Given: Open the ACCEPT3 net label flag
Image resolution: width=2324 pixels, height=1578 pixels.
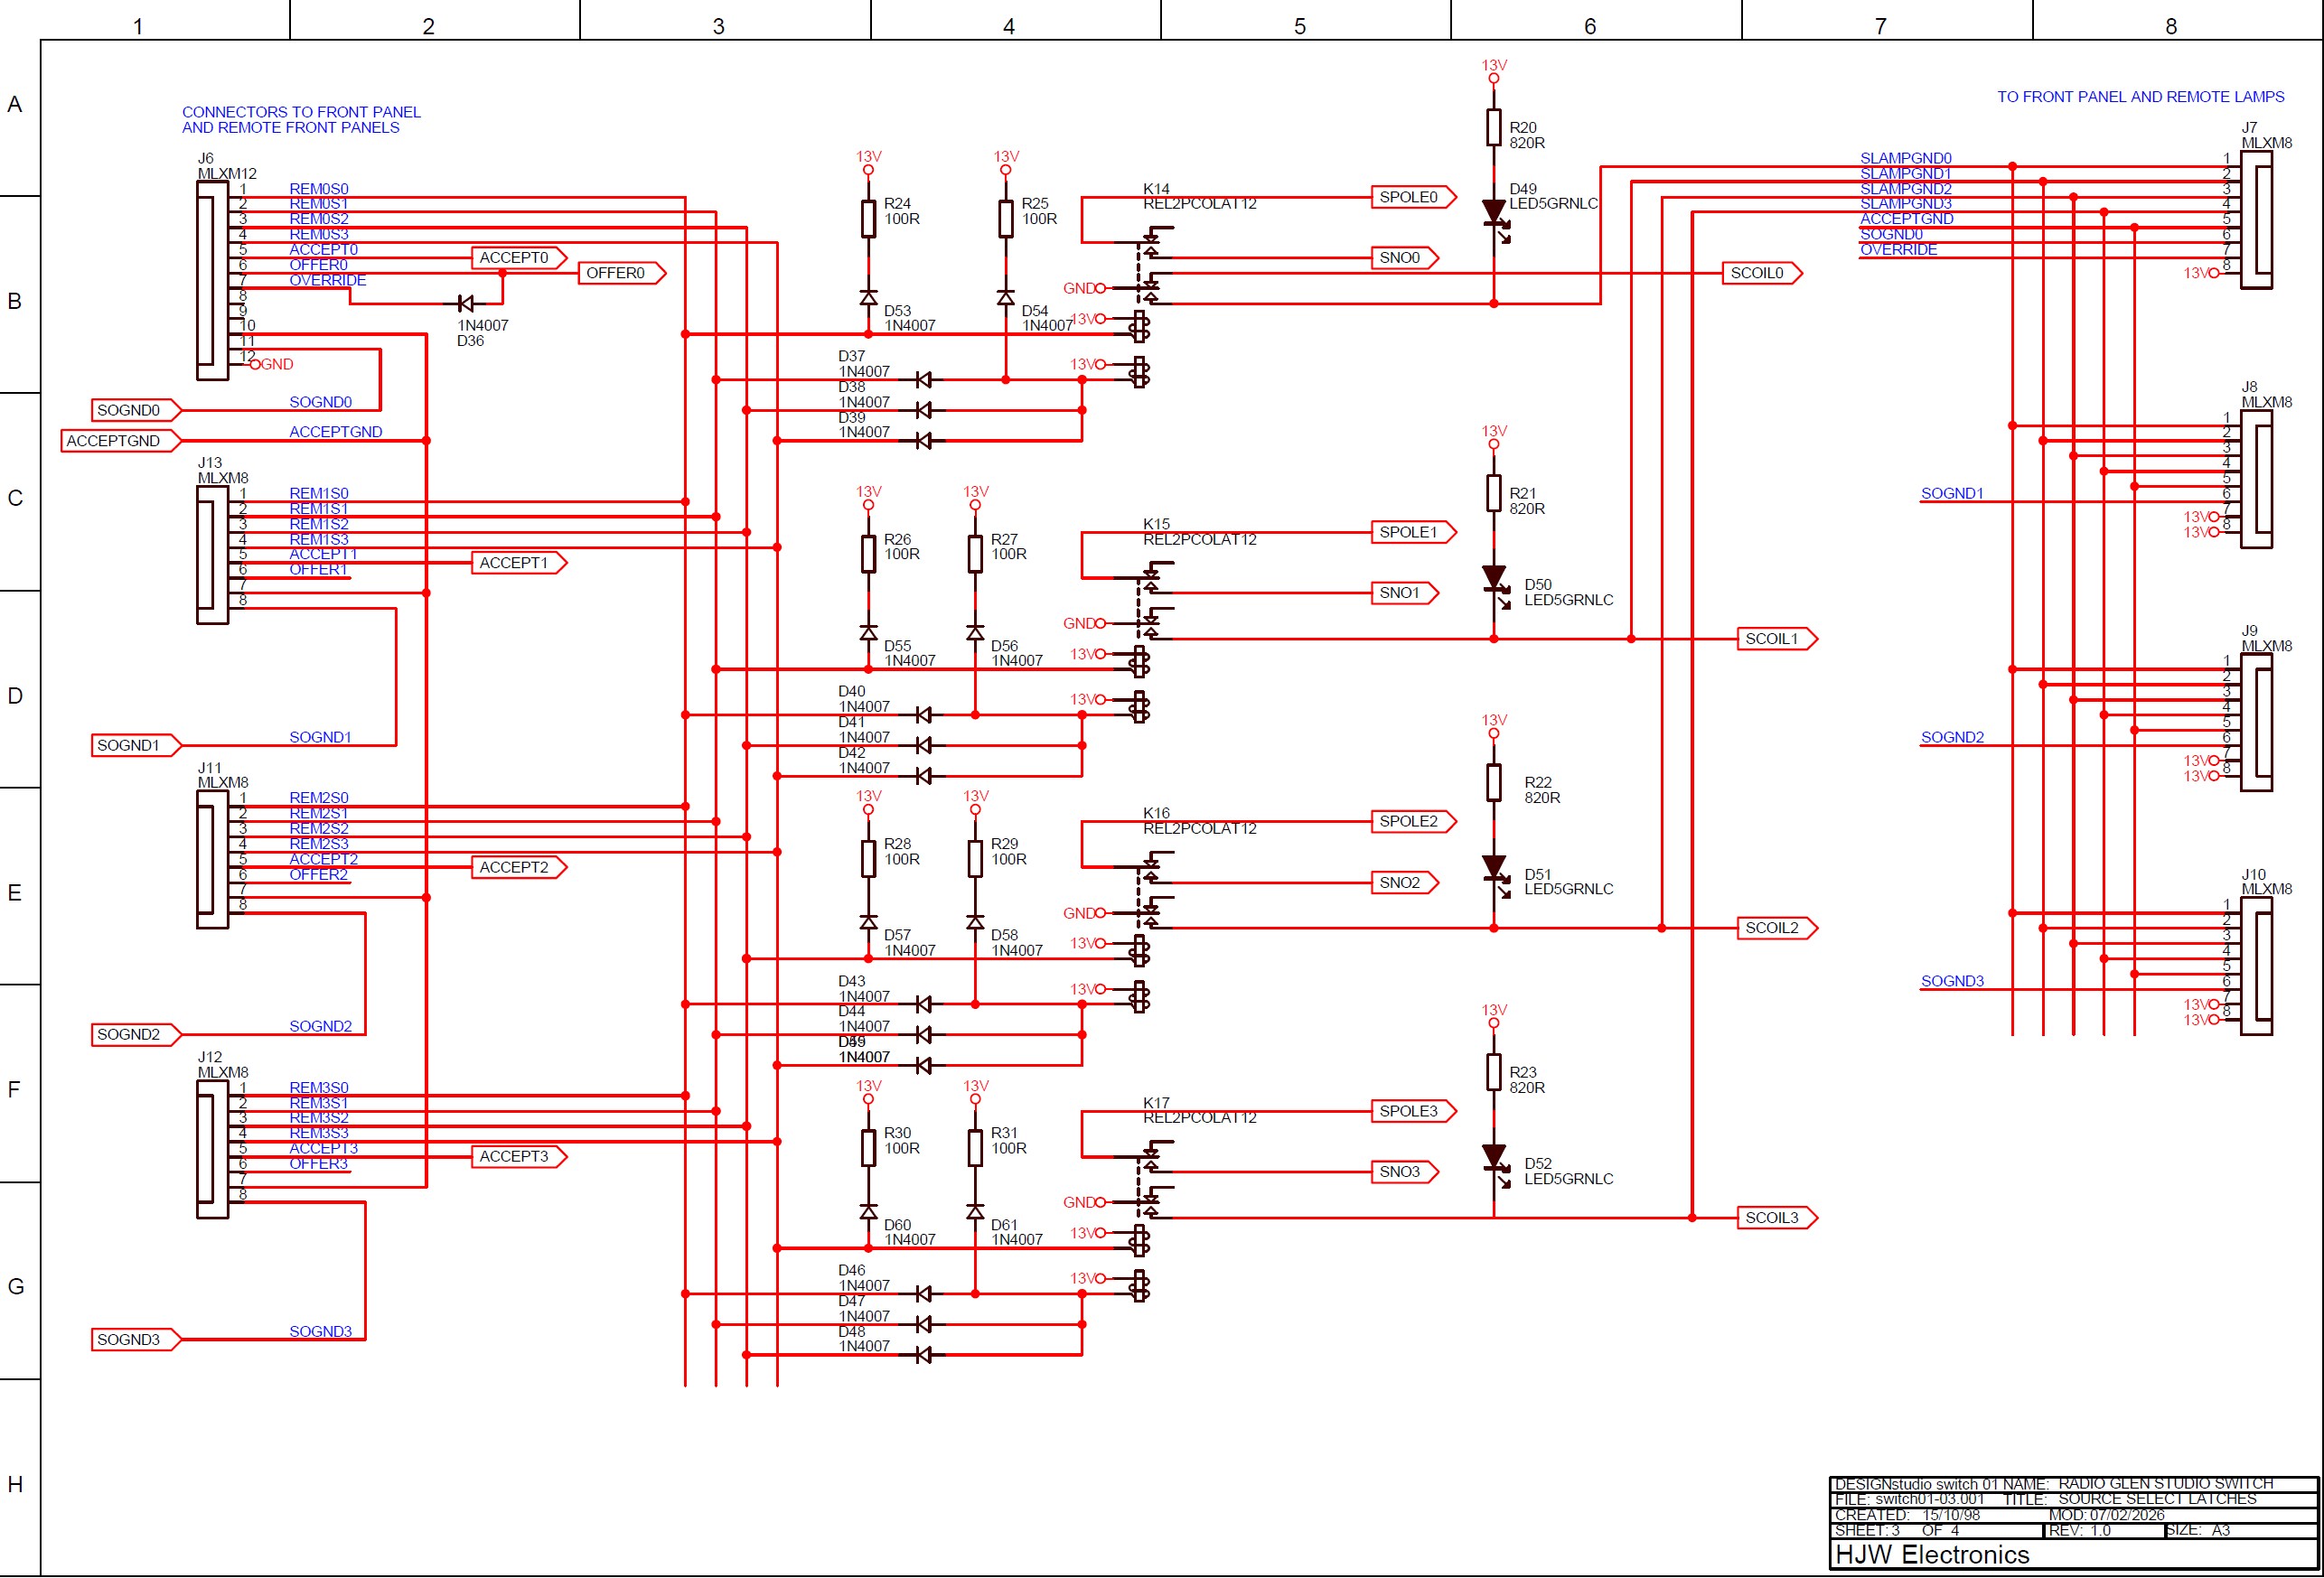Looking at the screenshot, I should [518, 1156].
